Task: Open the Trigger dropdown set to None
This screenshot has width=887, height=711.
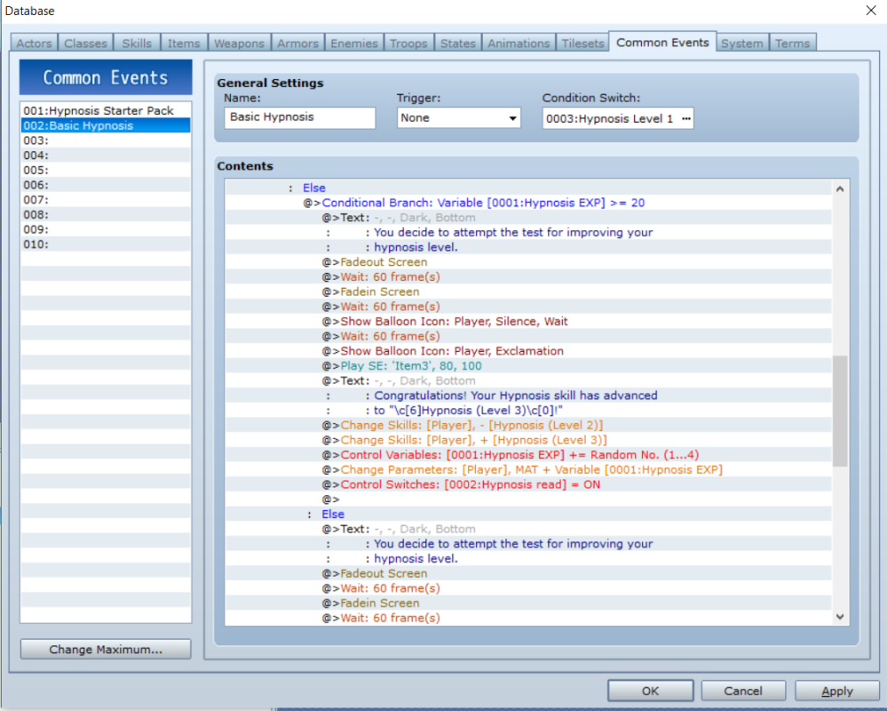Action: coord(458,117)
